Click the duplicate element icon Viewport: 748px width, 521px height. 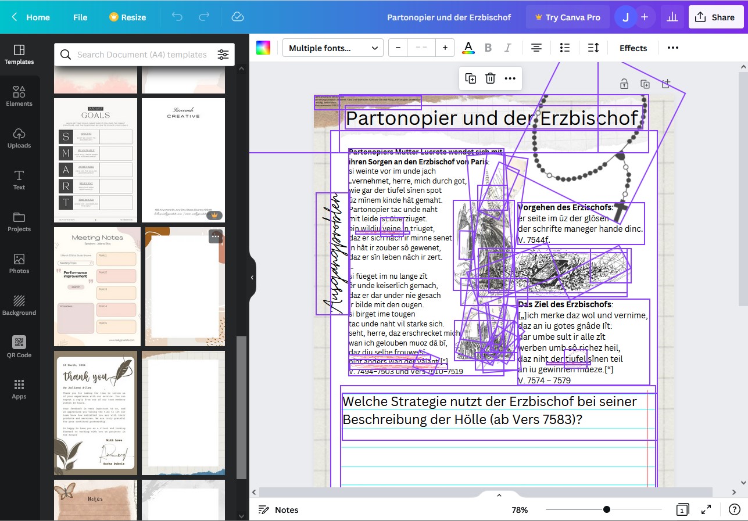click(x=471, y=78)
